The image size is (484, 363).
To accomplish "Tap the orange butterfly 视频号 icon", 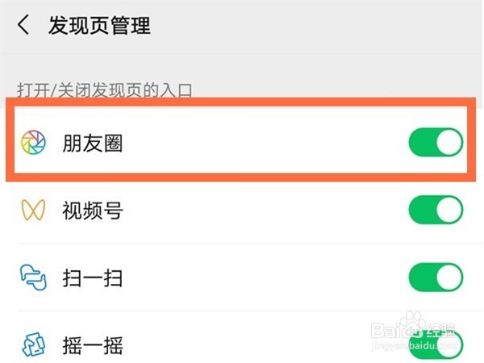I will point(33,210).
